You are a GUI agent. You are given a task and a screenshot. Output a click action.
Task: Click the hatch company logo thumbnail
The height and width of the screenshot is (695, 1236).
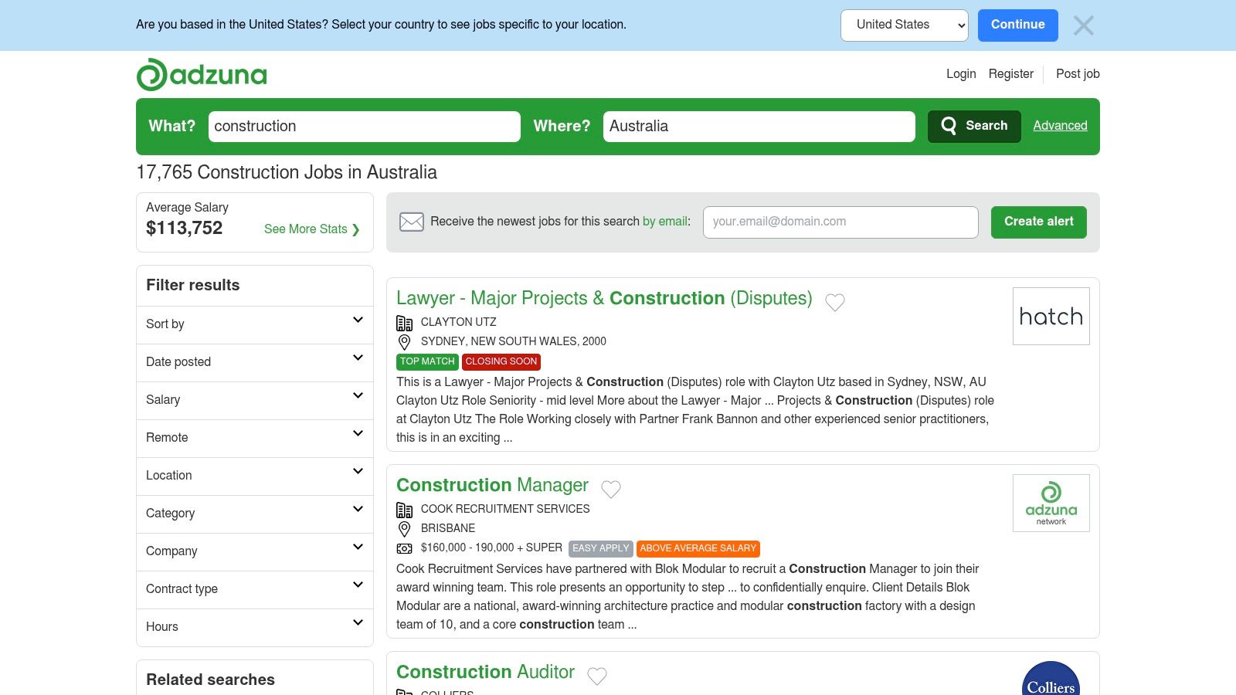point(1051,317)
